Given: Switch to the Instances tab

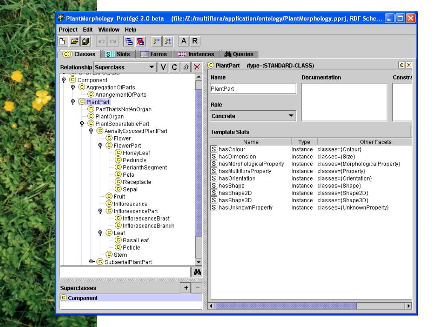Looking at the screenshot, I should click(196, 54).
